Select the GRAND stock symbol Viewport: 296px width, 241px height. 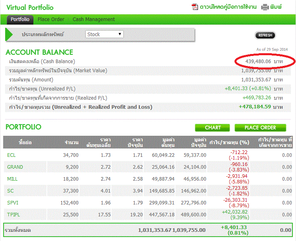[x=15, y=167]
